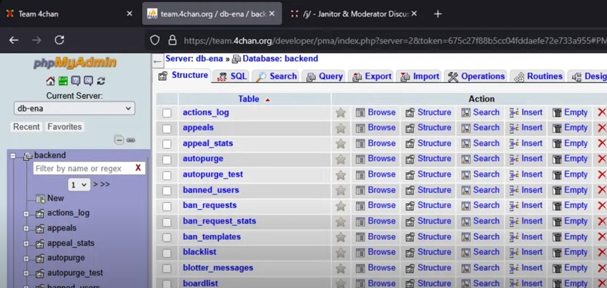607x288 pixels.
Task: Expand the actions_log tree node
Action: pyautogui.click(x=26, y=213)
